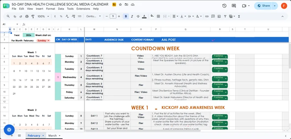This screenshot has width=291, height=139.
Task: Open horizontal align dropdown
Action: coord(175,16)
